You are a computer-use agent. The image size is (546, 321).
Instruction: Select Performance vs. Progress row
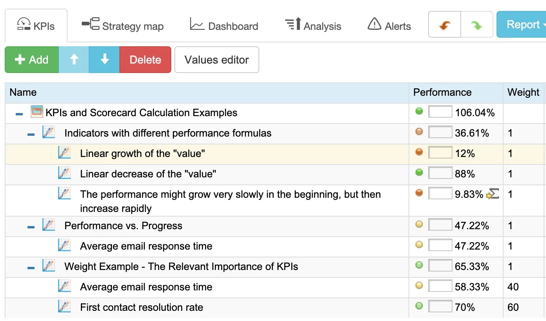coord(275,226)
